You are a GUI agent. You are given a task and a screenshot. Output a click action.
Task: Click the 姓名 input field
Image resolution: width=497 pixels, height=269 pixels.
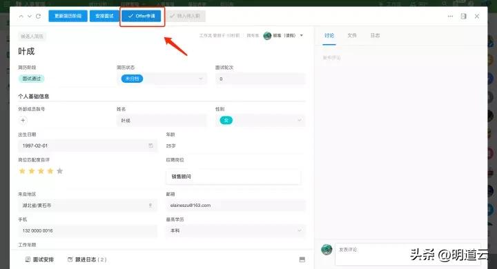[162, 121]
